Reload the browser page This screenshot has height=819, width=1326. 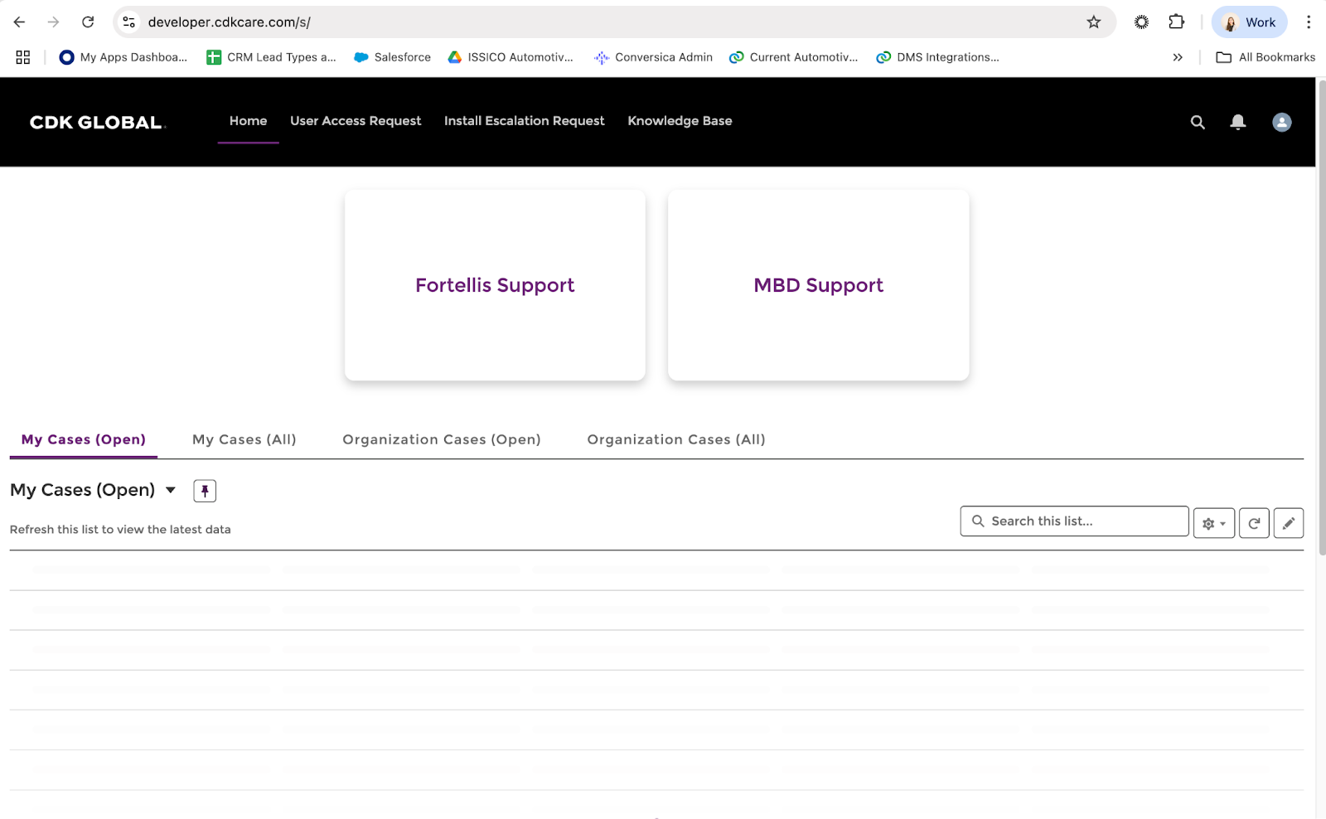88,22
